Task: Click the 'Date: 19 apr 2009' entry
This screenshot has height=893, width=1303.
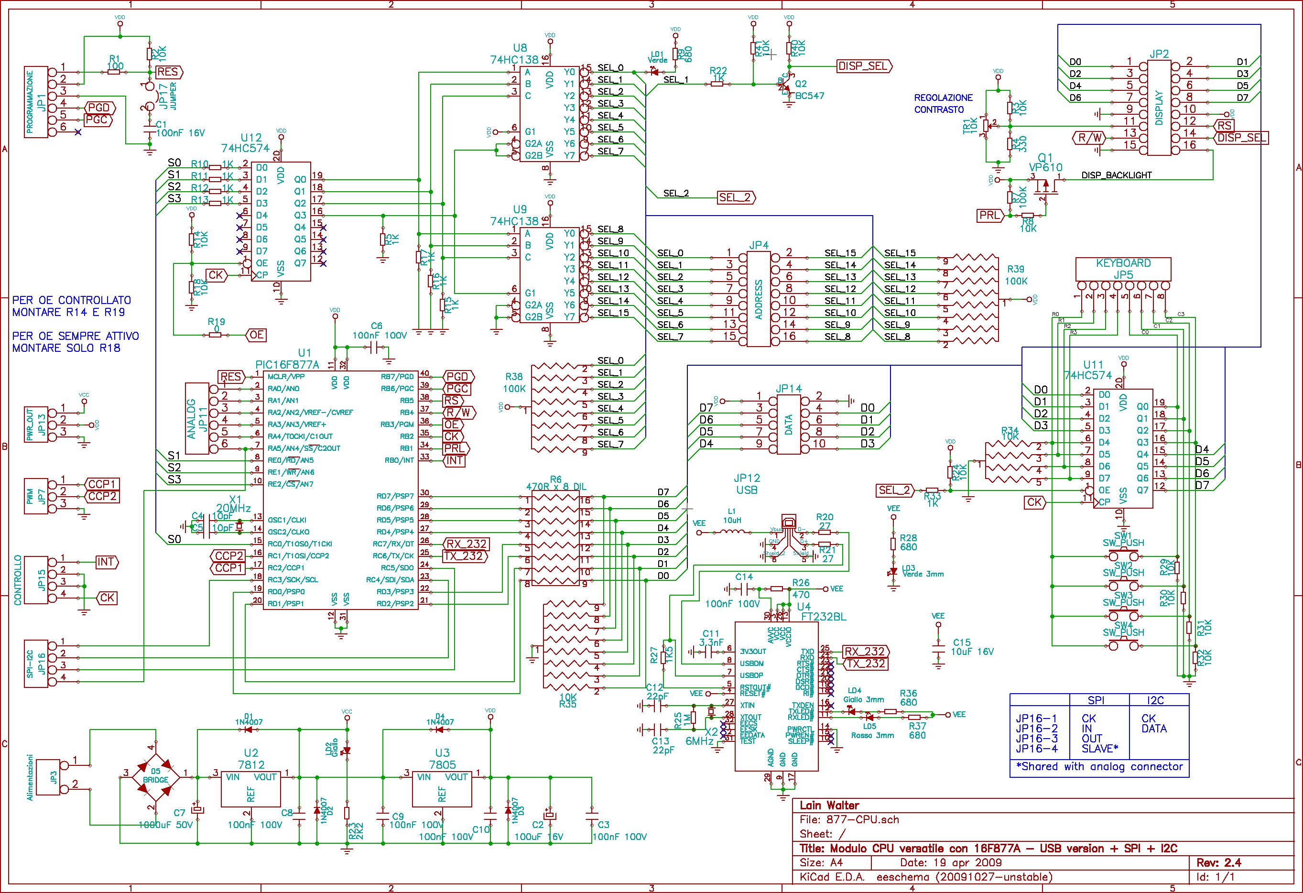Action: [950, 863]
